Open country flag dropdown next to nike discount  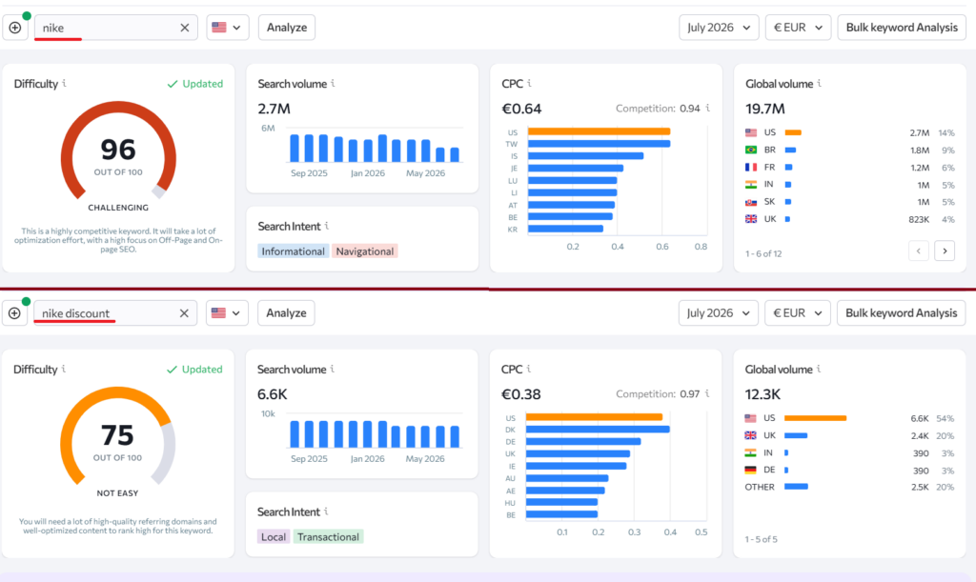(227, 313)
